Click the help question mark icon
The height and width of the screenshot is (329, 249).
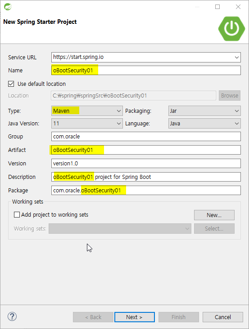(x=12, y=316)
